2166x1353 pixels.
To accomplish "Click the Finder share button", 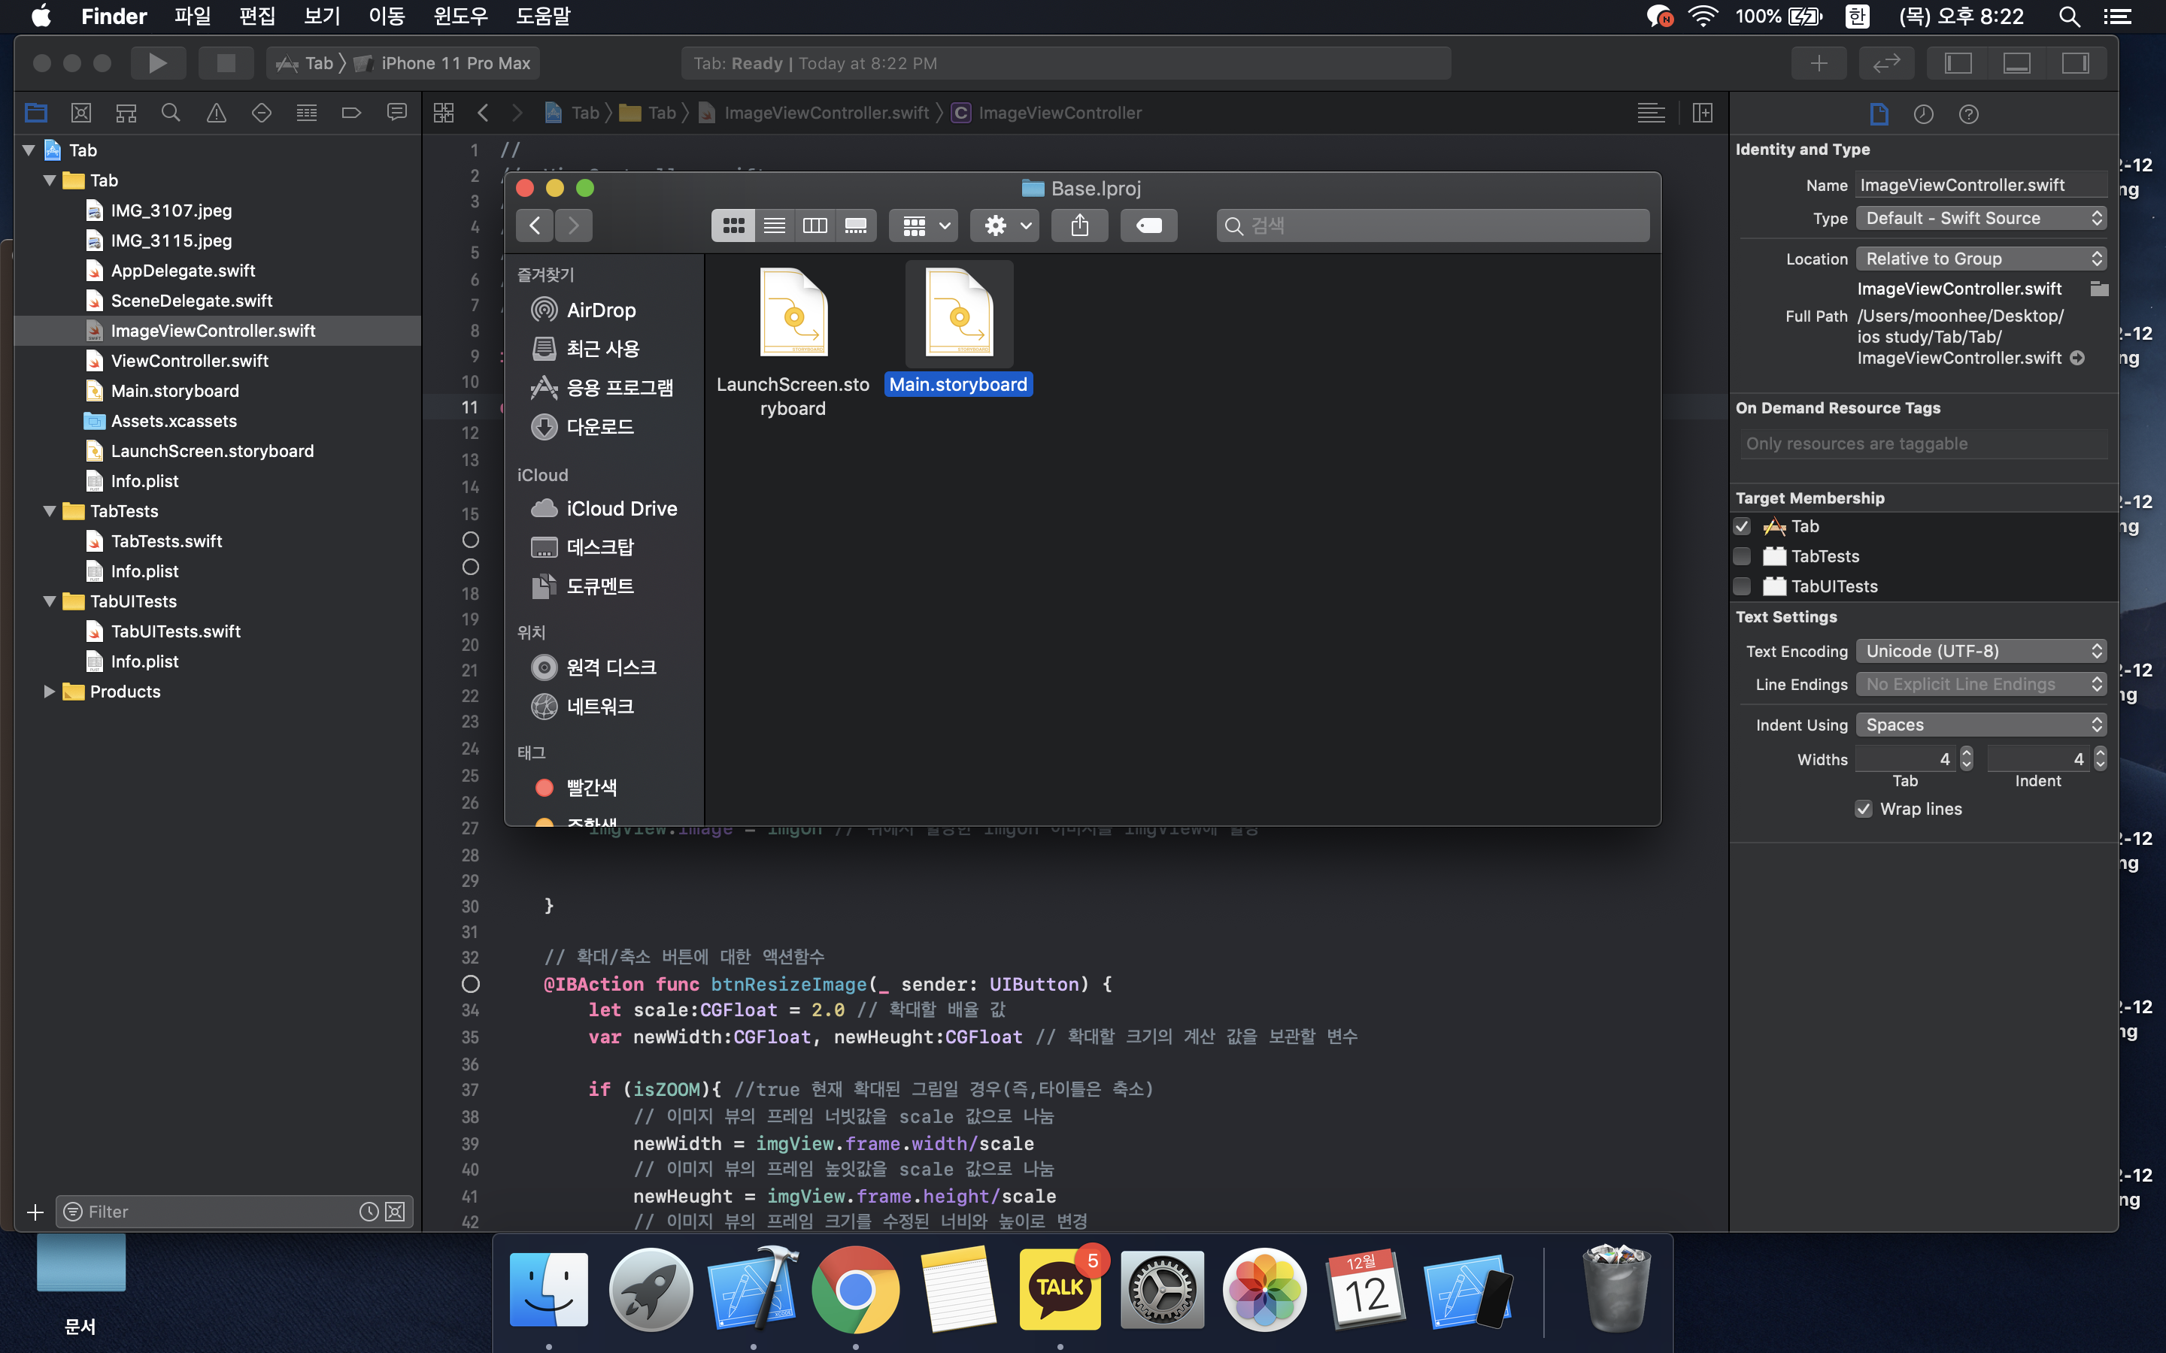I will 1079,225.
